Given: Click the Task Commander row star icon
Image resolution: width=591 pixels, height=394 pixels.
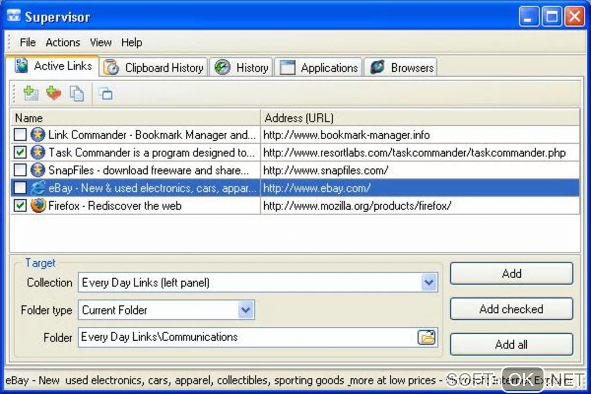Looking at the screenshot, I should click(38, 152).
